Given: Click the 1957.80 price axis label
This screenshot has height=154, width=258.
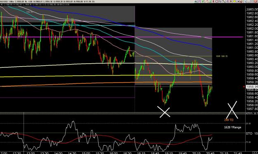Looking at the screenshot, I should point(252,109).
